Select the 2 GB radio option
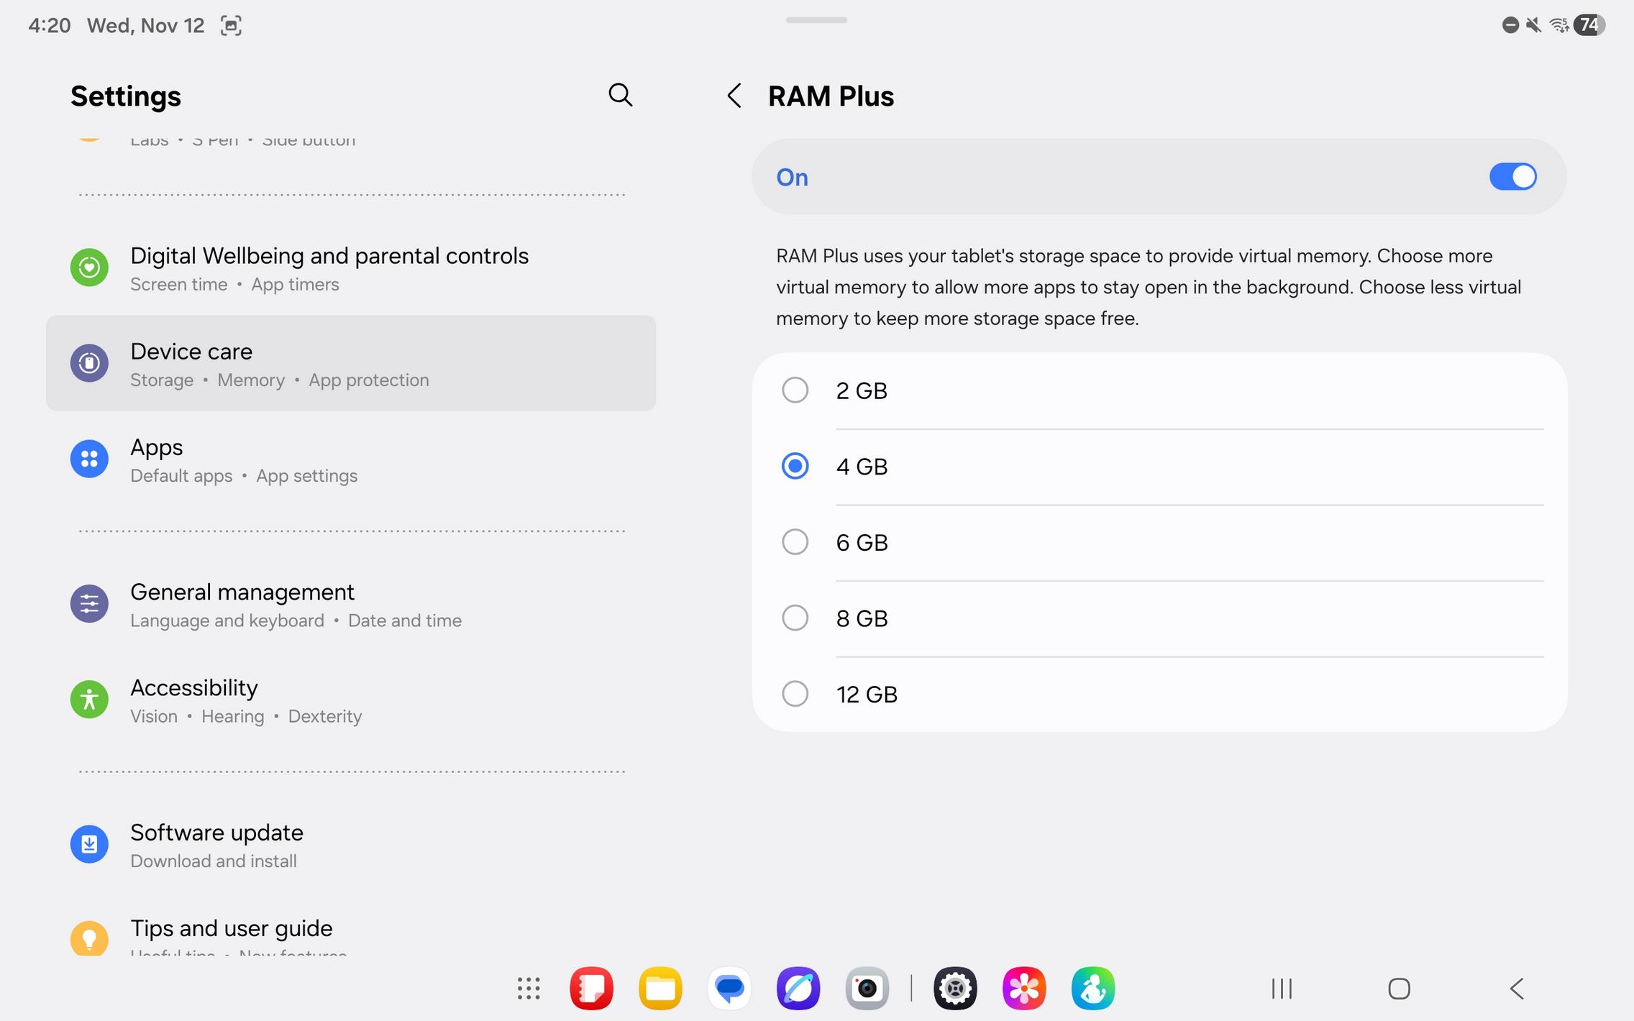Viewport: 1634px width, 1021px height. coord(795,390)
